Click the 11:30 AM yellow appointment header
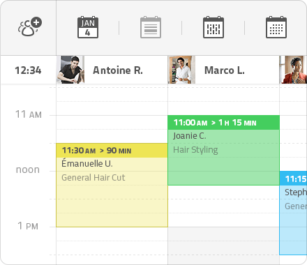307x265 pixels. [112, 151]
